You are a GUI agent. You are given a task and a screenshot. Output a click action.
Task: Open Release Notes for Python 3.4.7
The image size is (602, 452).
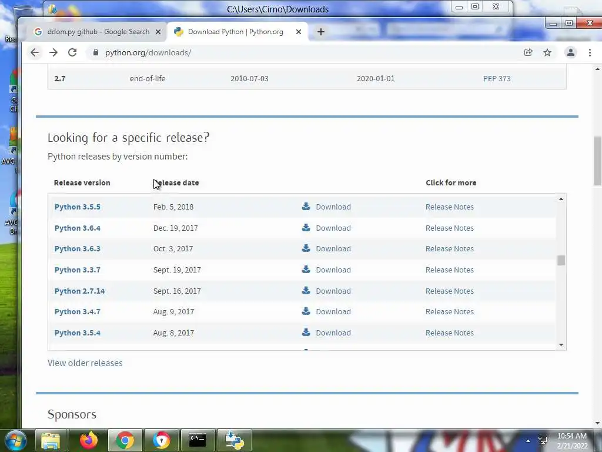pyautogui.click(x=450, y=312)
